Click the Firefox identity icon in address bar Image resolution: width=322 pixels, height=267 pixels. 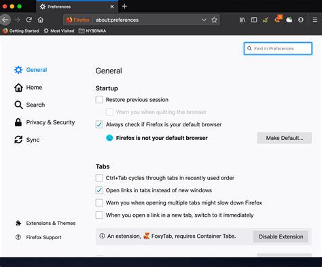(69, 20)
